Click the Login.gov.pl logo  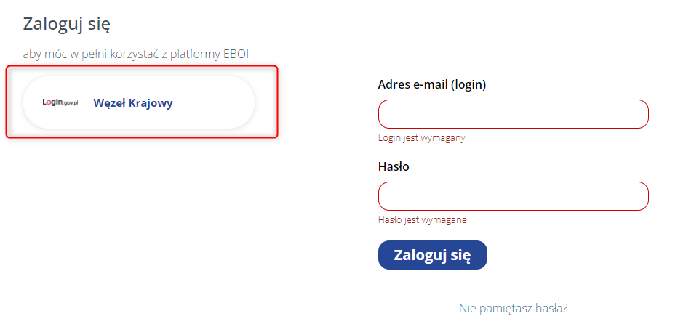coord(60,103)
